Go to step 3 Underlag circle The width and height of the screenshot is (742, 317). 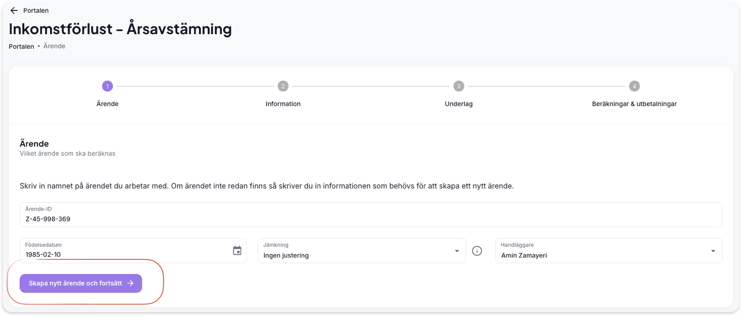(x=459, y=86)
